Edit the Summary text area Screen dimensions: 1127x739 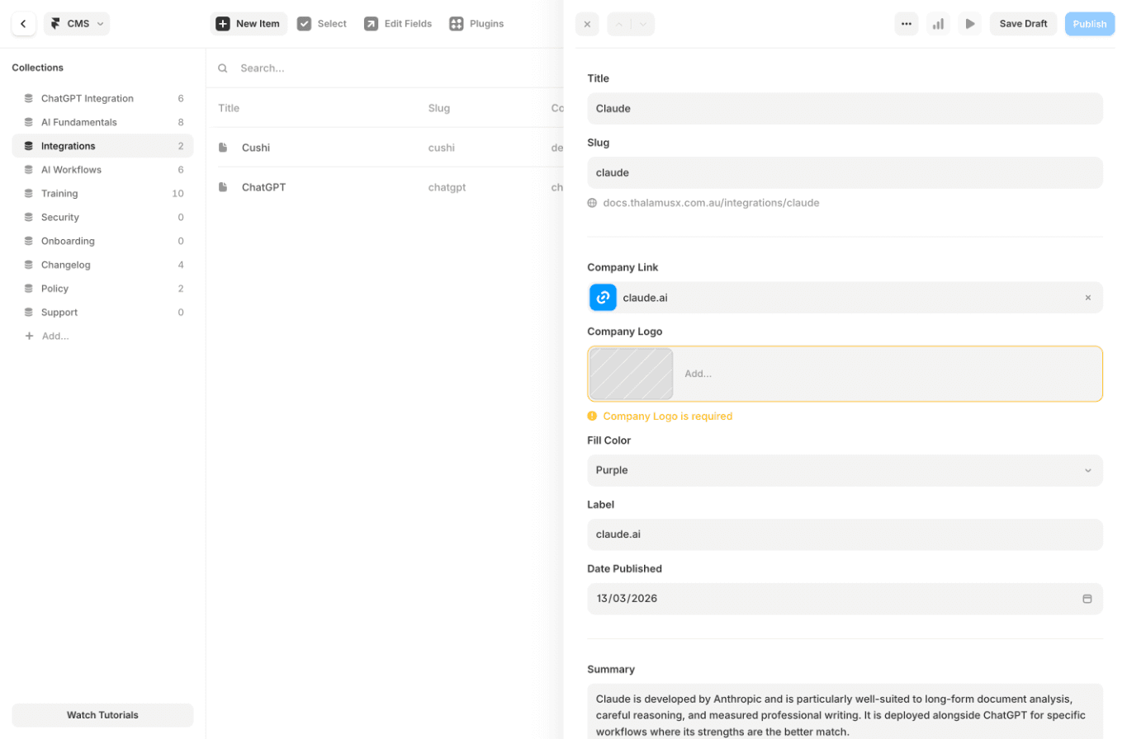tap(845, 711)
